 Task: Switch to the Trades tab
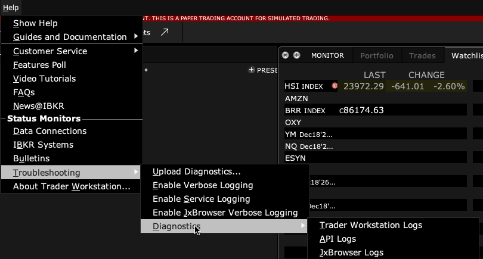click(422, 56)
